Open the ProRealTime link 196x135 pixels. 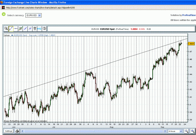189,15
